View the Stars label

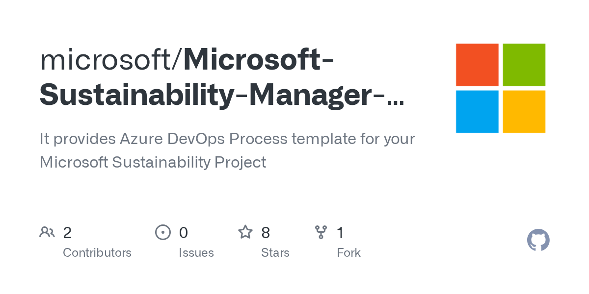(275, 253)
